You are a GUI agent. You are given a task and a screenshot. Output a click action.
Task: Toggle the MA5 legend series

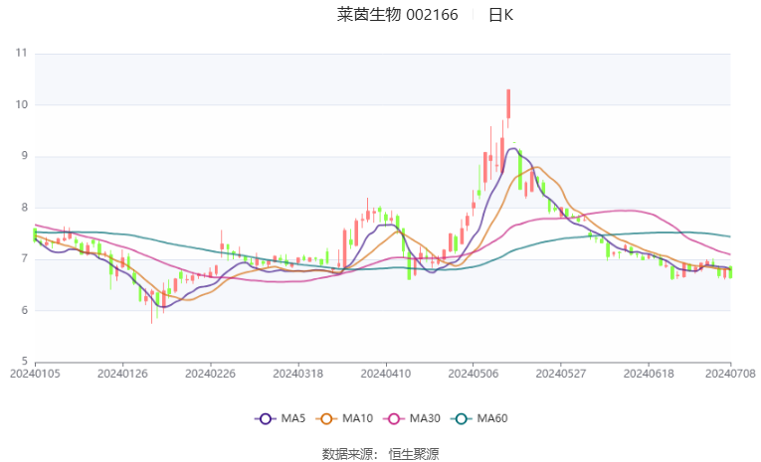[x=281, y=418]
